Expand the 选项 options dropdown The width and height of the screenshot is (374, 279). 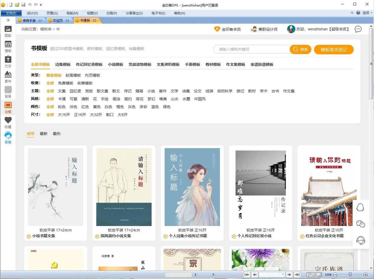pos(367,13)
